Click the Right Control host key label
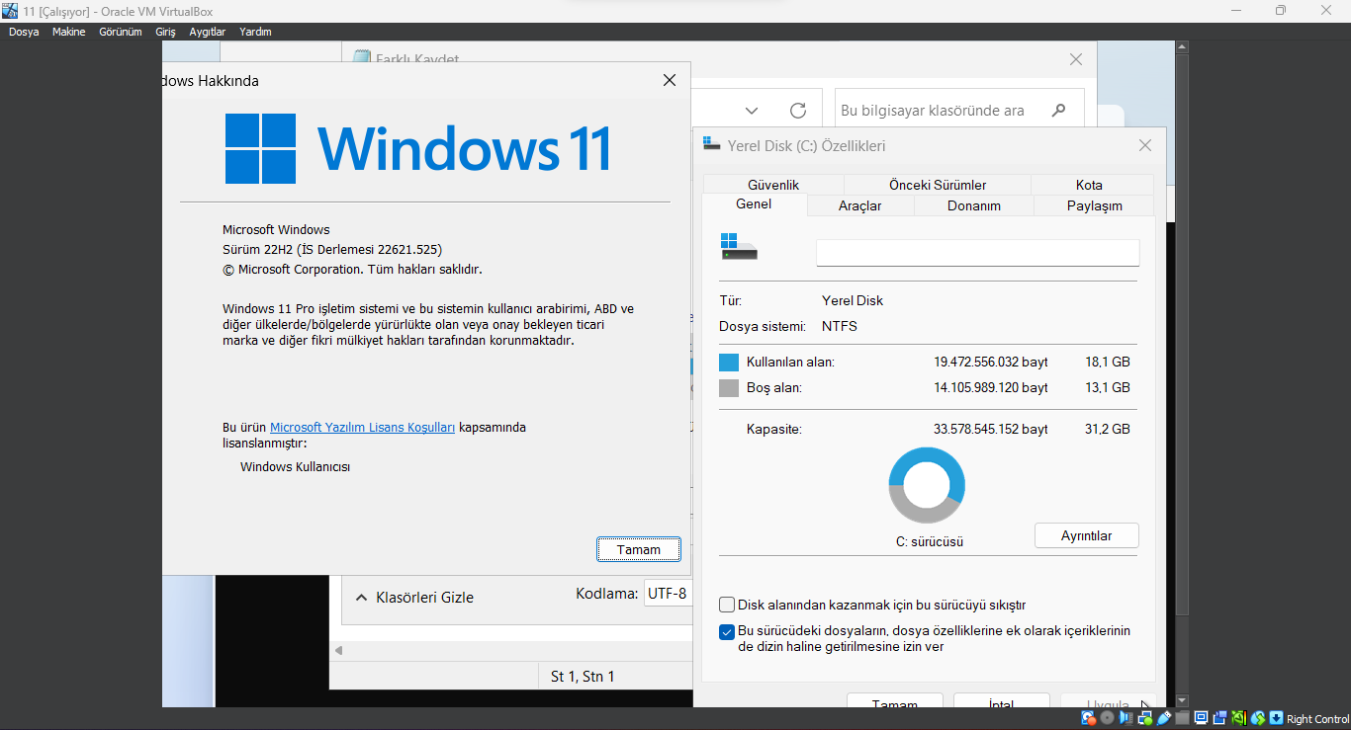Viewport: 1351px width, 730px height. 1318,719
